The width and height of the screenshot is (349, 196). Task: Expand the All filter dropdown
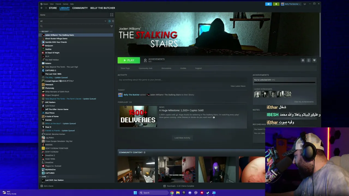[x=73, y=21]
